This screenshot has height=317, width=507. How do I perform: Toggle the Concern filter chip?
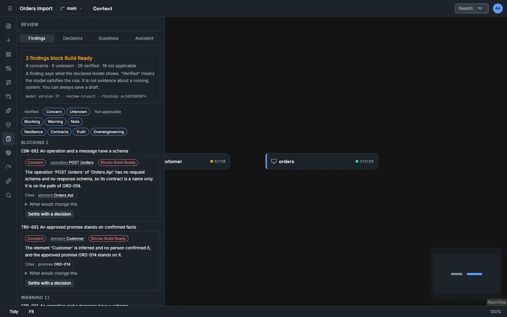tap(54, 112)
